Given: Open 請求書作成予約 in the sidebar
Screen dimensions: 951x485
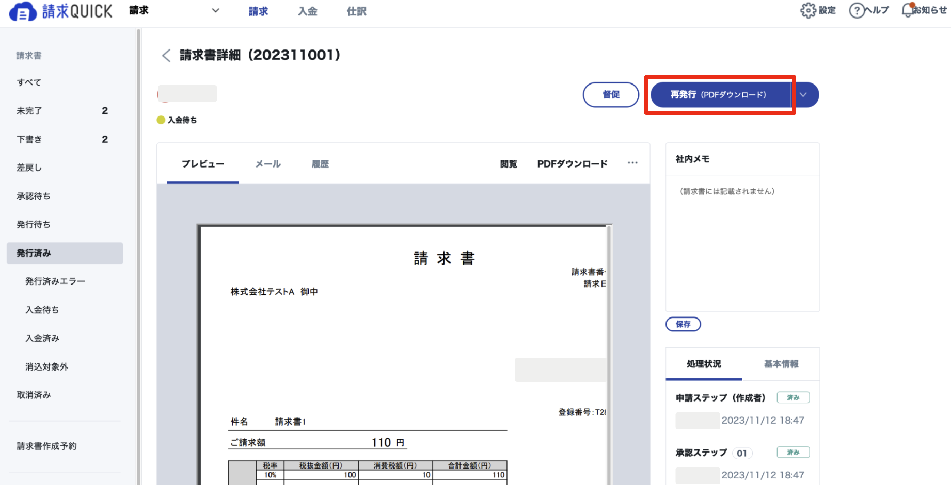Looking at the screenshot, I should point(46,446).
